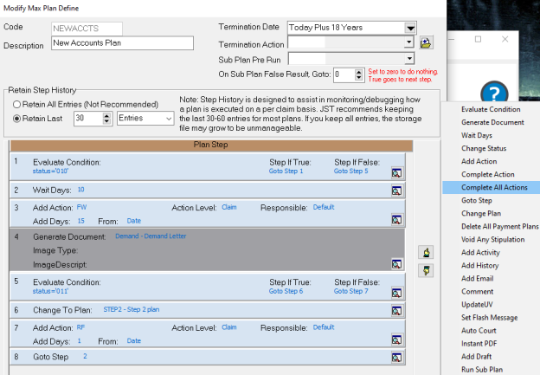The width and height of the screenshot is (540, 375).
Task: Open the Termination Date dropdown
Action: 408,27
